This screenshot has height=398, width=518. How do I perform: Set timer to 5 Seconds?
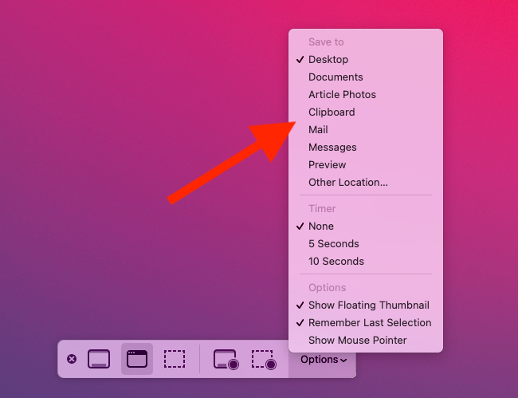point(366,243)
